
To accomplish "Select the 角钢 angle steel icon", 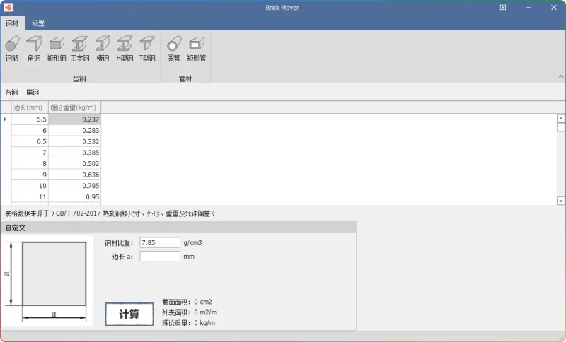I will (x=34, y=48).
